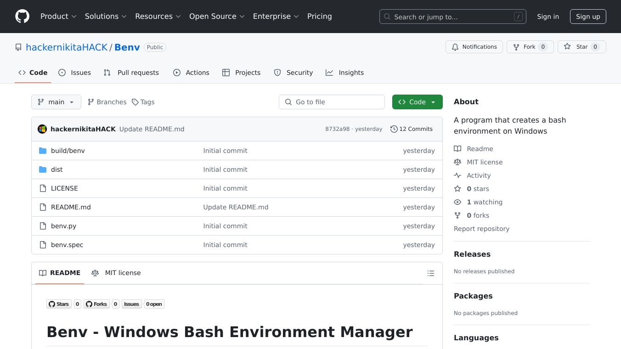This screenshot has height=349, width=621.
Task: Click the build/benv folder icon
Action: click(x=43, y=151)
